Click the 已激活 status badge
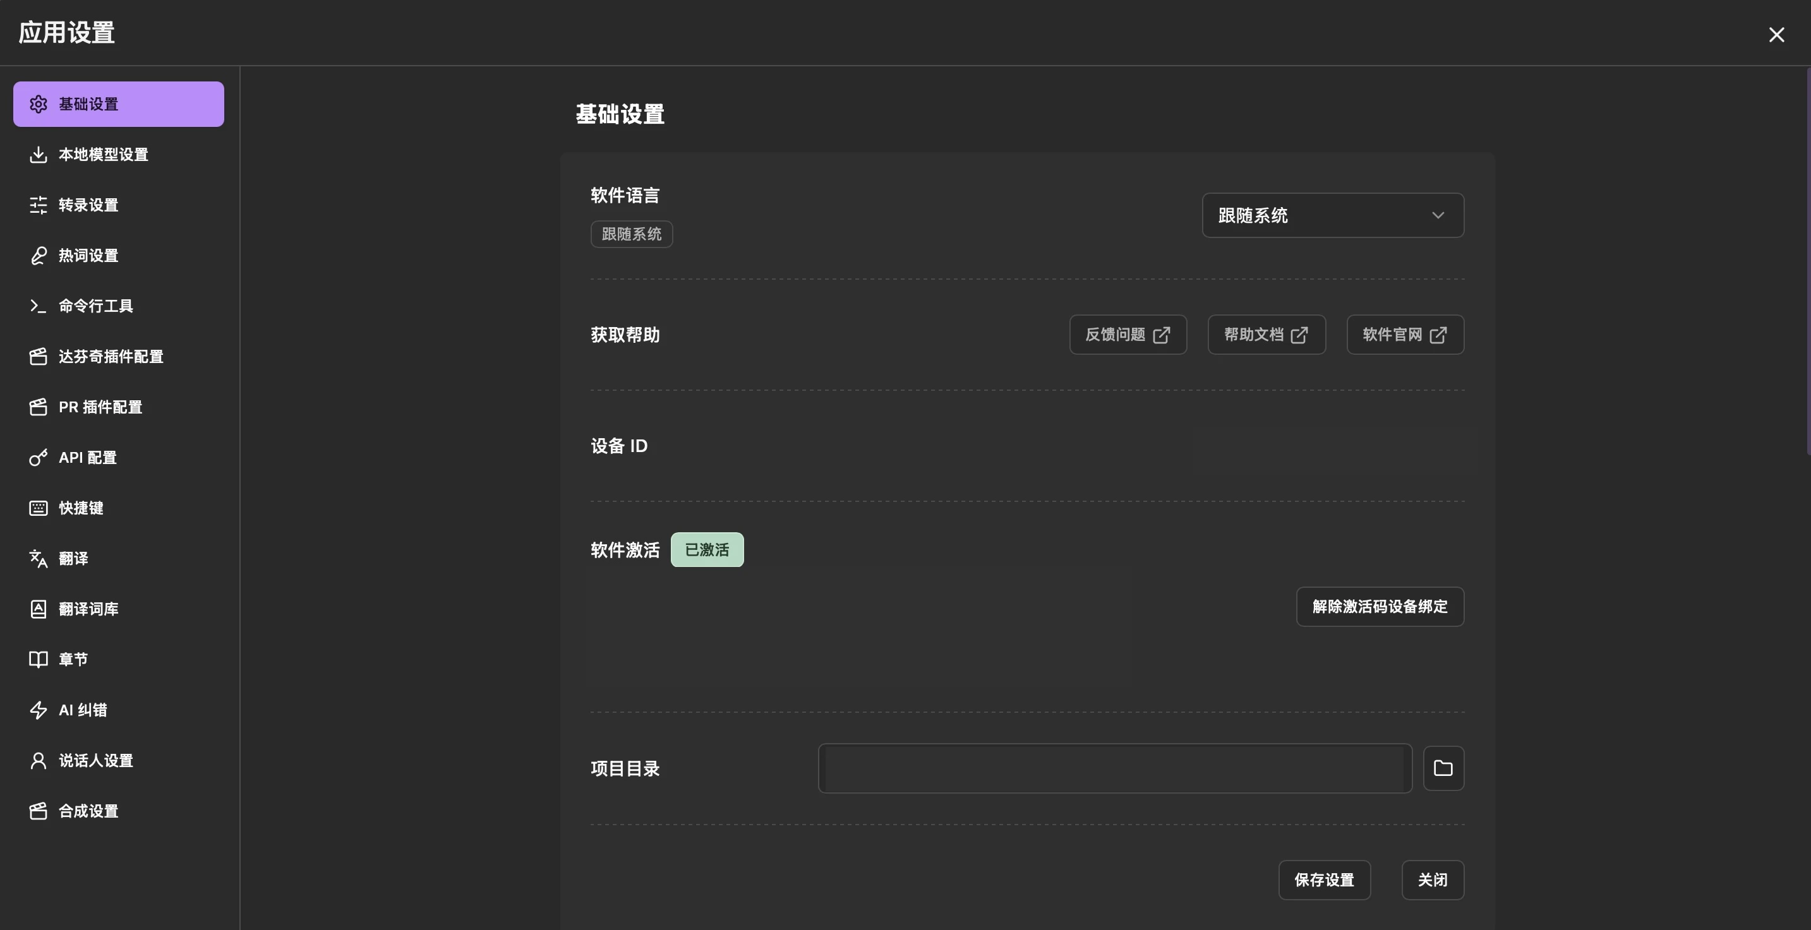 point(707,550)
